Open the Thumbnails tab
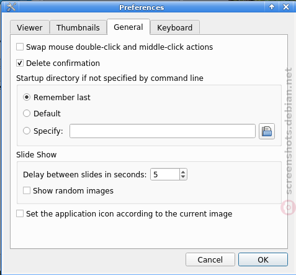This screenshot has height=275, width=296. (78, 27)
